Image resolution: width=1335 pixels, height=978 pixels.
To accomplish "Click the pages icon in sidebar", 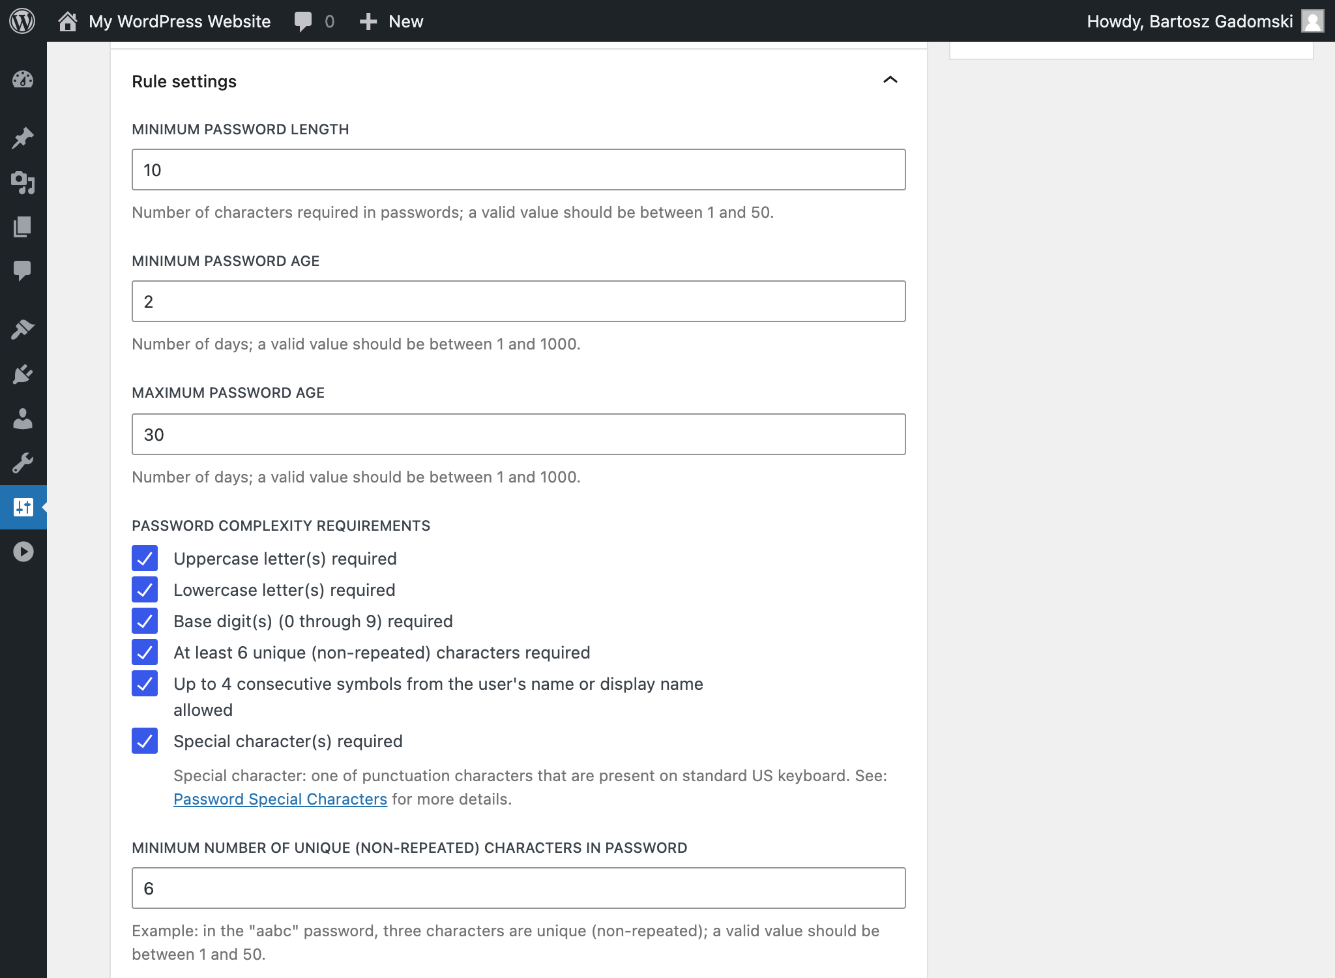I will point(23,226).
